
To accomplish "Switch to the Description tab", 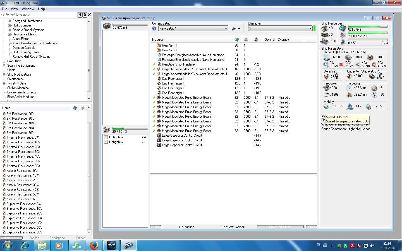I will click(187, 227).
